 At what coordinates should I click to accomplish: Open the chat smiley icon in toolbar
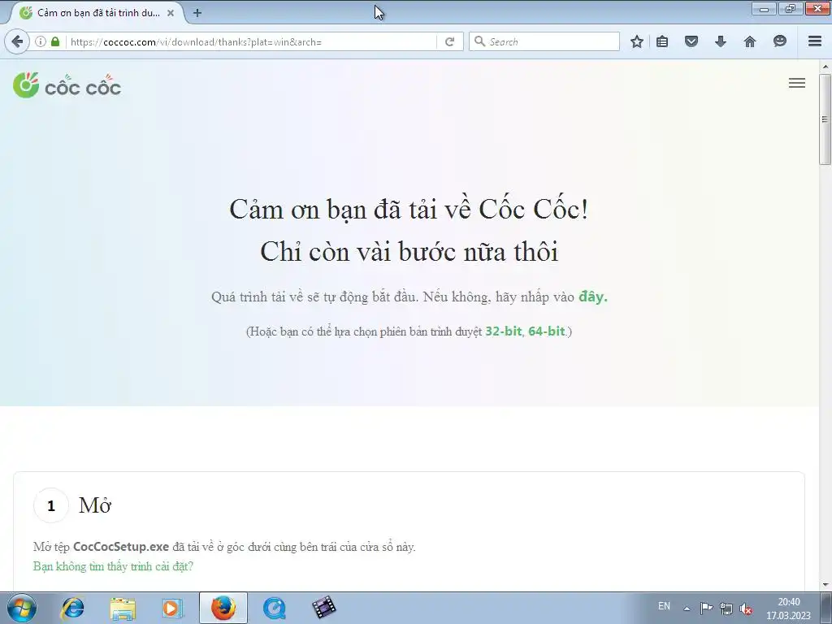[x=779, y=41]
